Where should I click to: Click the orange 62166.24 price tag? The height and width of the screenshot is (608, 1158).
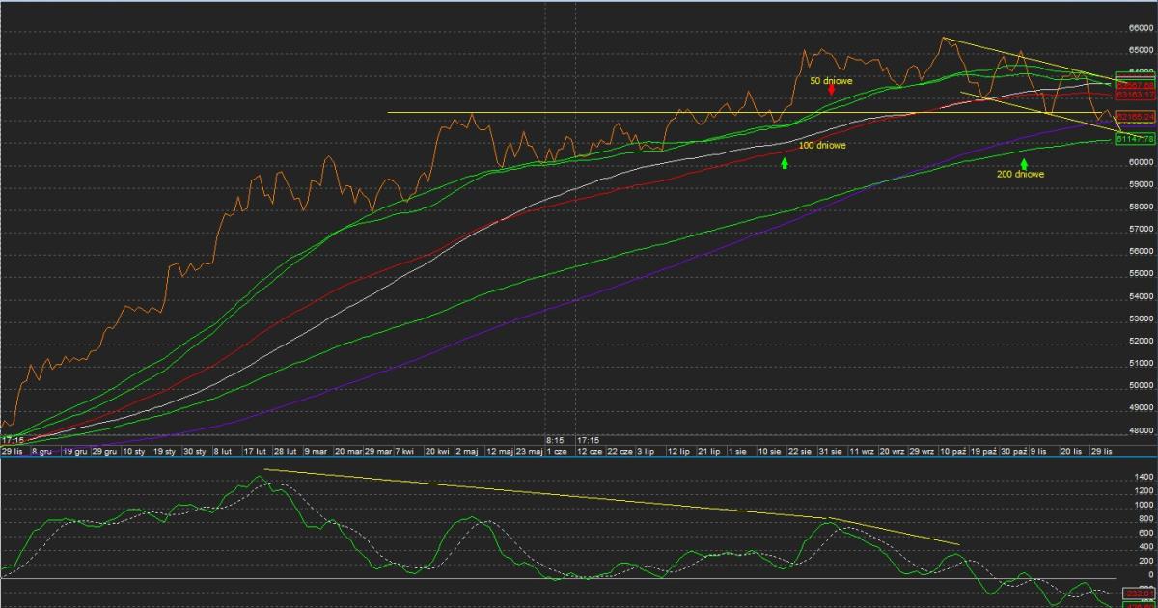tap(1135, 117)
